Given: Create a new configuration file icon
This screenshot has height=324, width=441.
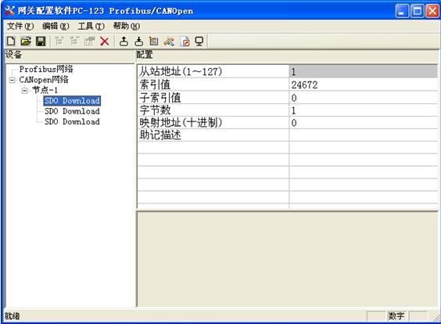Looking at the screenshot, I should [x=11, y=41].
